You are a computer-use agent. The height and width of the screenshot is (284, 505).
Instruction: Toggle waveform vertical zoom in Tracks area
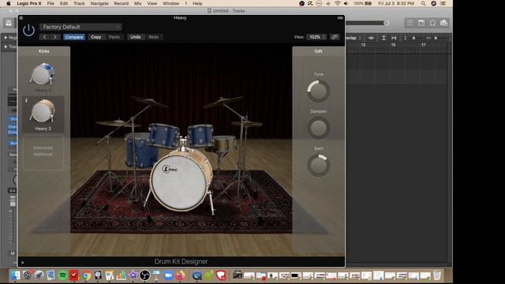tap(371, 38)
